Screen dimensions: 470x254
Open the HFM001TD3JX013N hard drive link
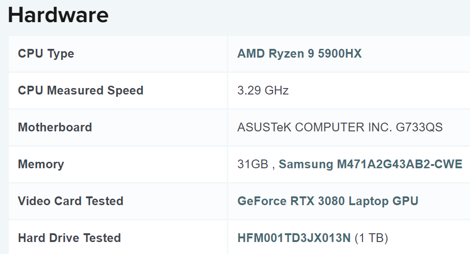[x=294, y=238]
